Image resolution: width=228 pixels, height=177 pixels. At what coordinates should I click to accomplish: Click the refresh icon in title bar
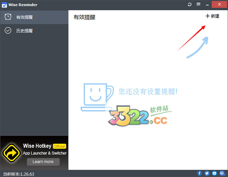click(x=190, y=5)
